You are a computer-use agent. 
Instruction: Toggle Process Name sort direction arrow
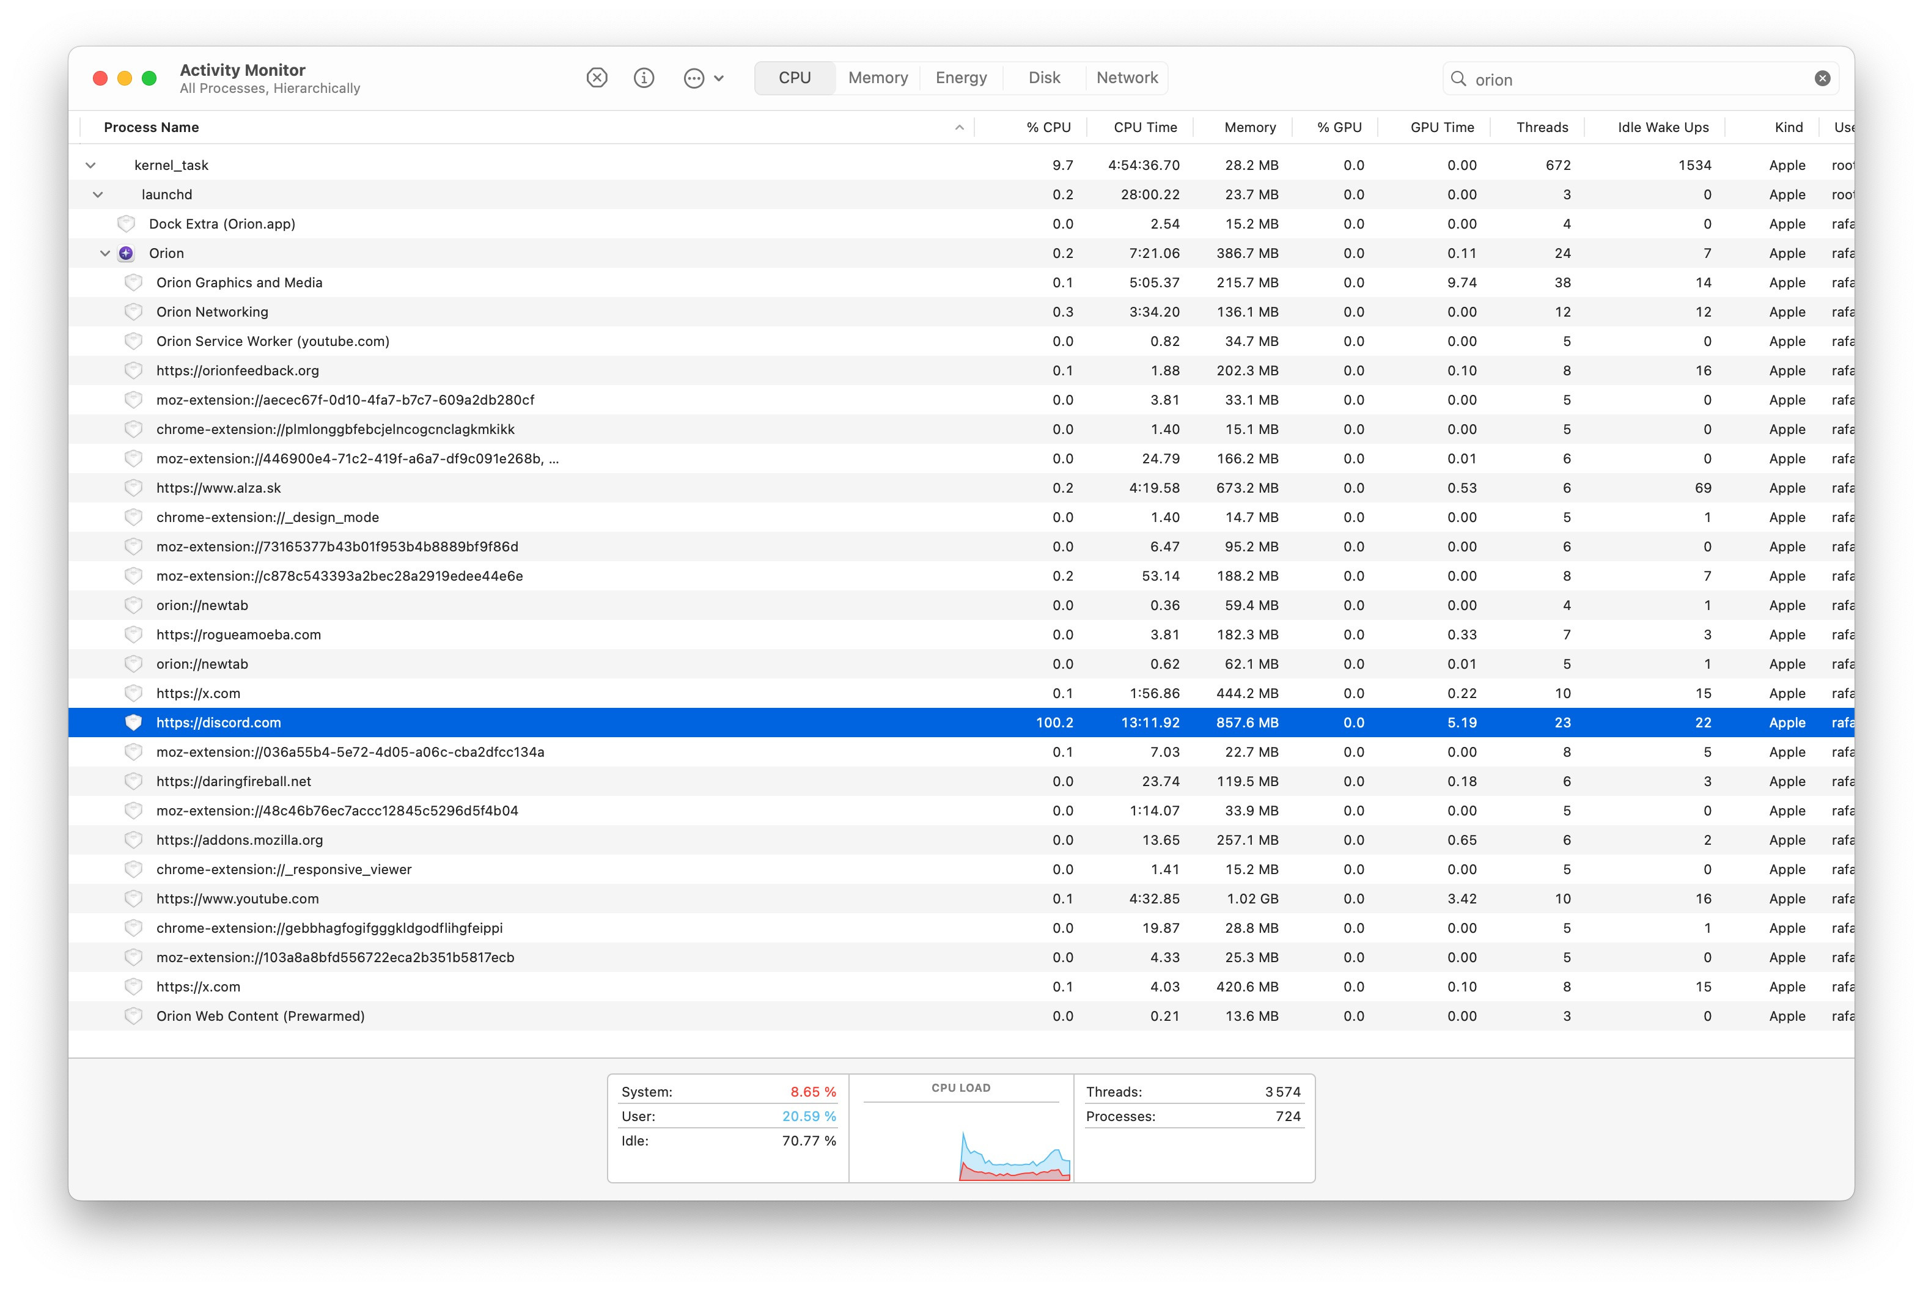coord(959,127)
